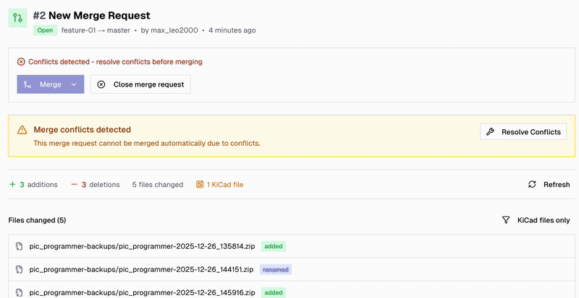
Task: Click author name max_leo2000
Action: (174, 30)
